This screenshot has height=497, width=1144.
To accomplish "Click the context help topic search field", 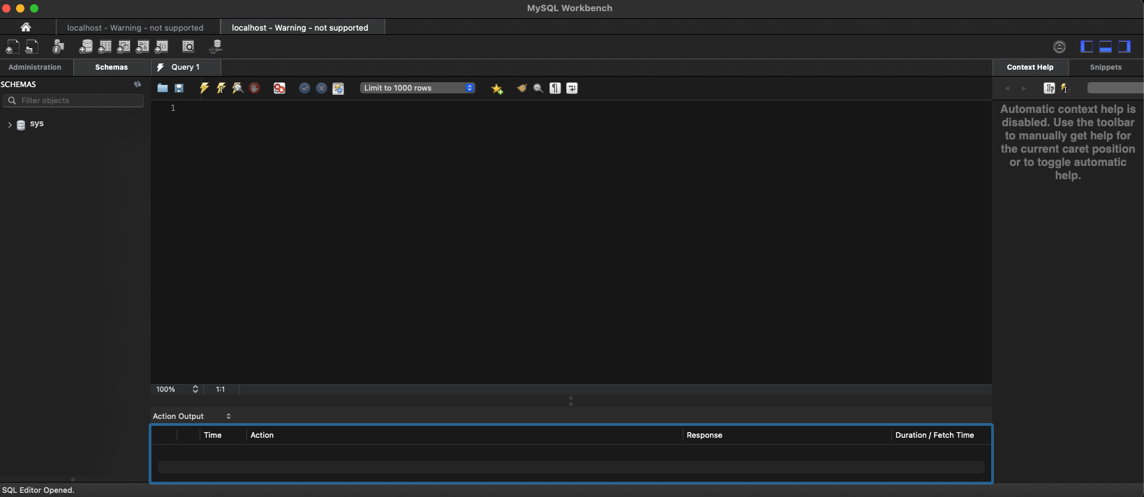I will tap(1115, 88).
